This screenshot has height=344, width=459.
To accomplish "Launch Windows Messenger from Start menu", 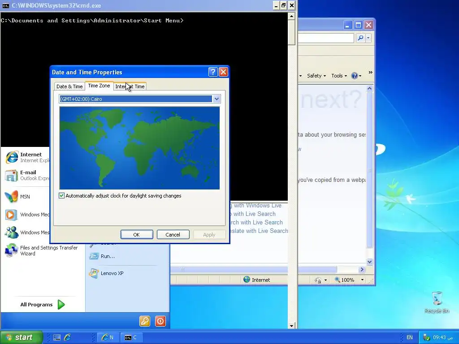I will click(x=27, y=232).
